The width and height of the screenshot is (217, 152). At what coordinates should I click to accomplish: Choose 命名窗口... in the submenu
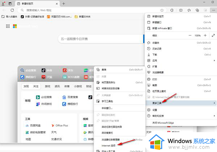[120, 108]
